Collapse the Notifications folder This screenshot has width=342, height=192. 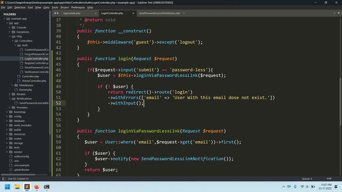point(10,99)
